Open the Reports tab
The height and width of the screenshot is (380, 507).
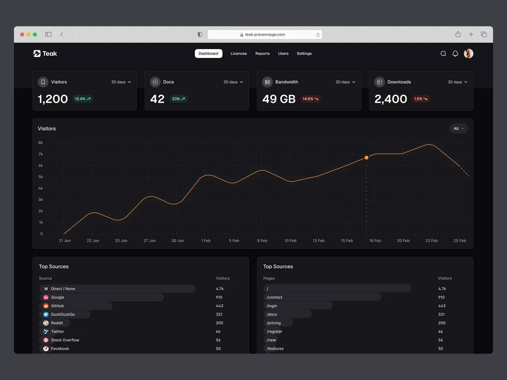tap(262, 54)
